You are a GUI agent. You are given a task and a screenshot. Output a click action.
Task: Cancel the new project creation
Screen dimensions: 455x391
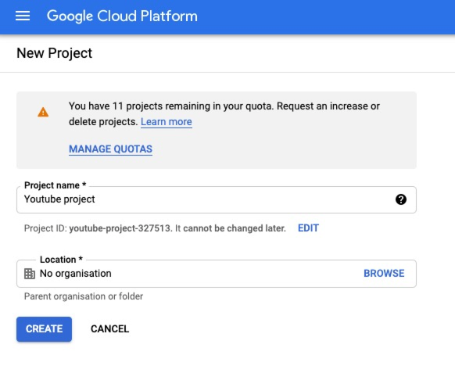[110, 329]
